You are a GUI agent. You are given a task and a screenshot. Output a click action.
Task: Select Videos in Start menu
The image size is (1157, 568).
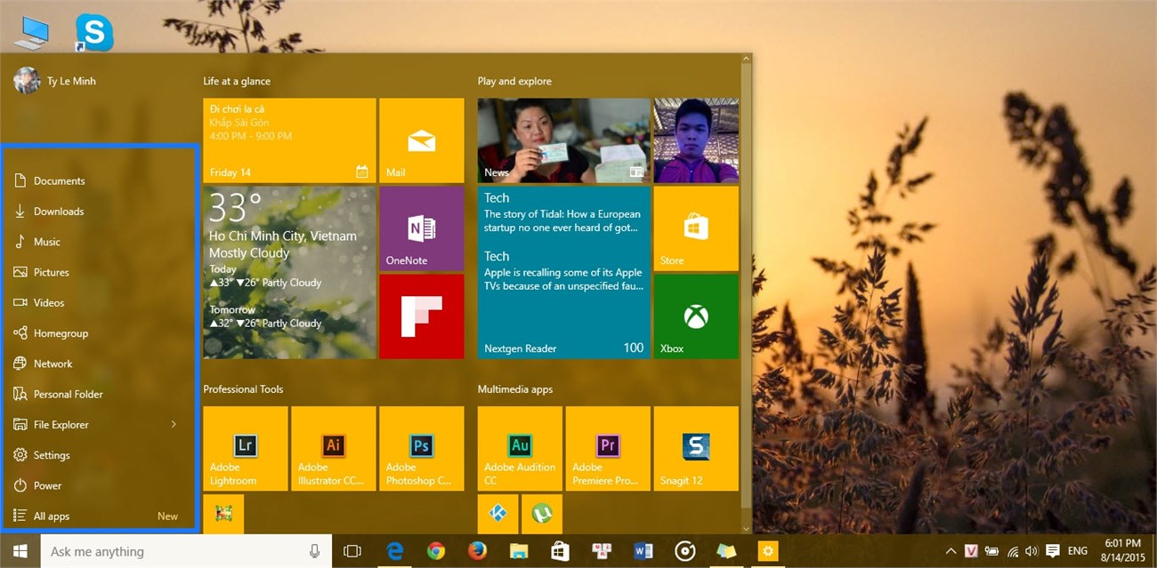point(99,302)
